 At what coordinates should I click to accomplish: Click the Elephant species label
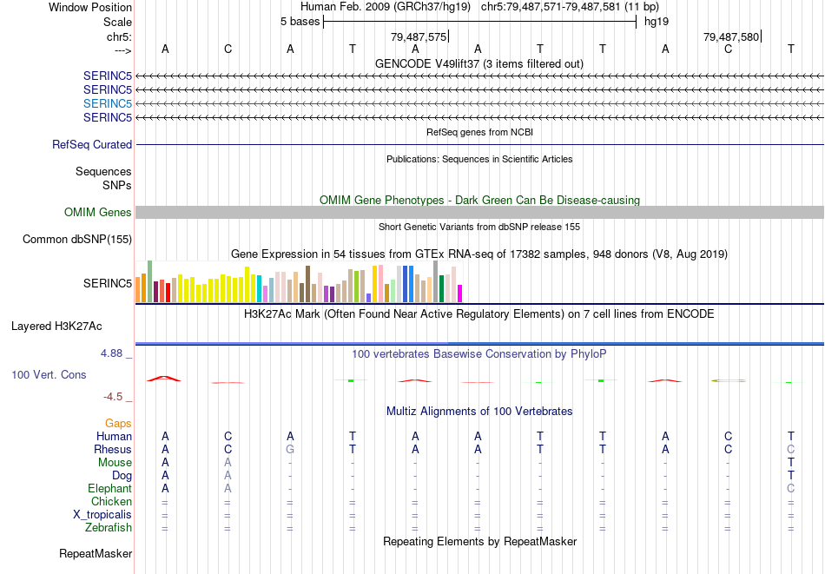click(109, 489)
